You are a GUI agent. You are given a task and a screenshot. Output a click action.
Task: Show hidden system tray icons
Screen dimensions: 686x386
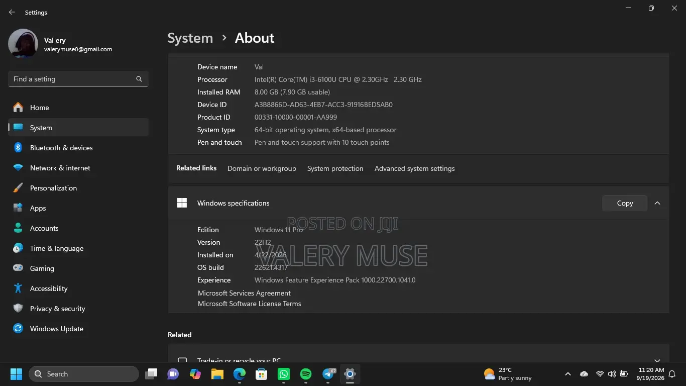click(x=568, y=374)
